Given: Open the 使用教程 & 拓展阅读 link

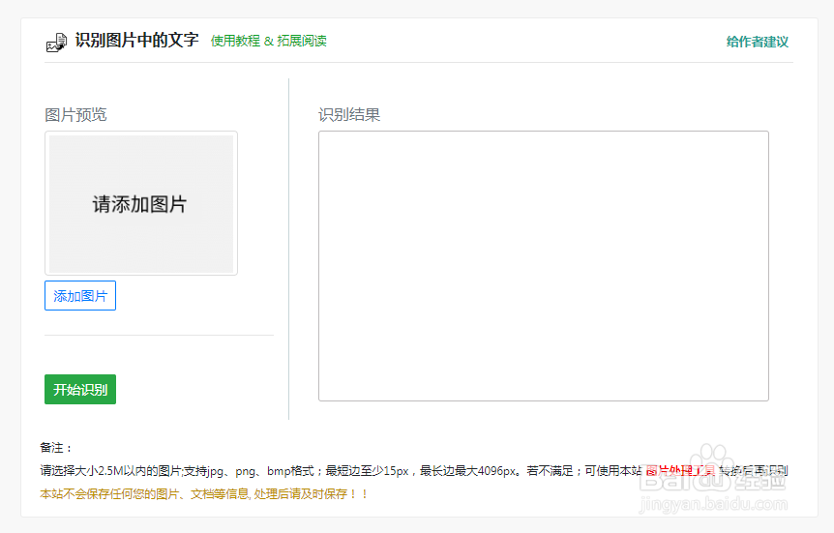Looking at the screenshot, I should pyautogui.click(x=269, y=41).
